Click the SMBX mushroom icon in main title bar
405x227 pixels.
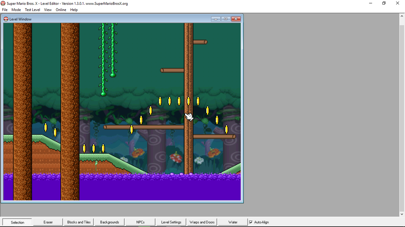coord(3,3)
